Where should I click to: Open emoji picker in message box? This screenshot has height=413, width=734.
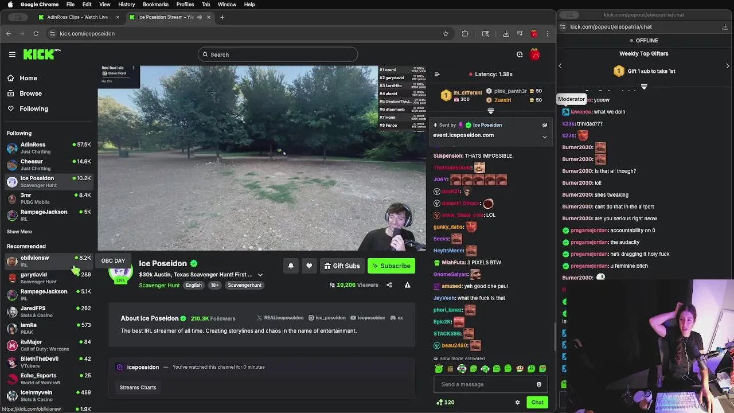[x=539, y=384]
